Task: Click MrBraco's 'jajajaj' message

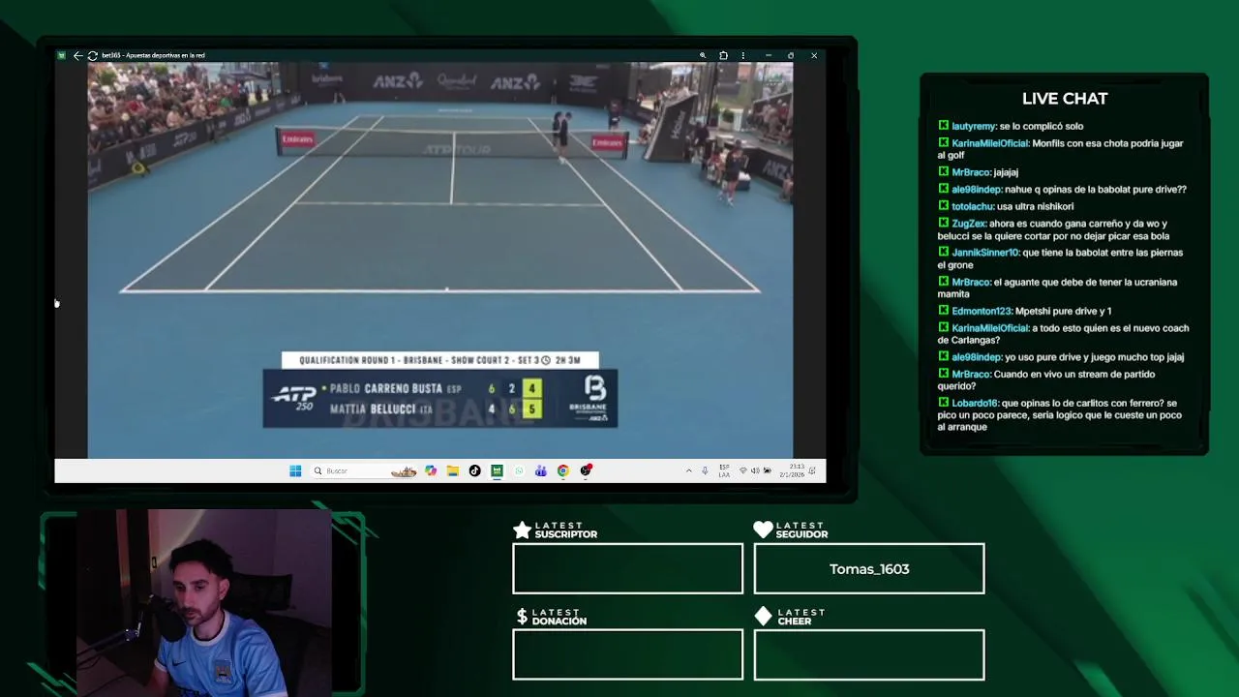Action: tap(978, 172)
